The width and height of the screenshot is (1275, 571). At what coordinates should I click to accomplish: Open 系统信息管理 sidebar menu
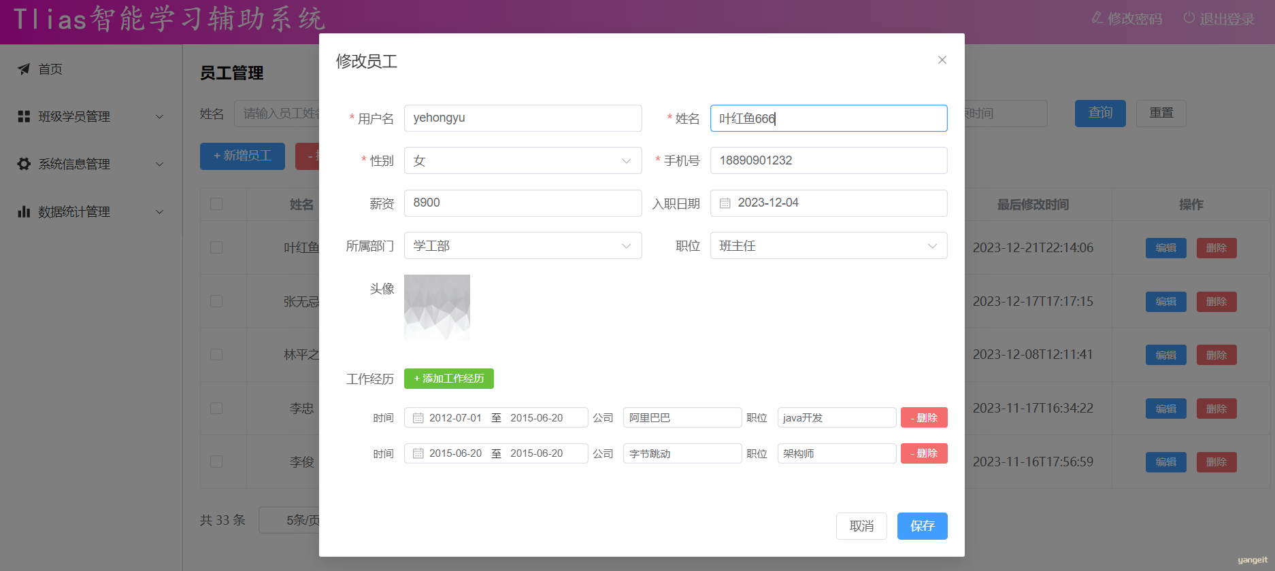point(91,164)
